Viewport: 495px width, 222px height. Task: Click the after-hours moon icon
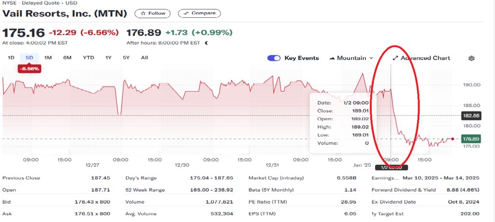pyautogui.click(x=206, y=43)
